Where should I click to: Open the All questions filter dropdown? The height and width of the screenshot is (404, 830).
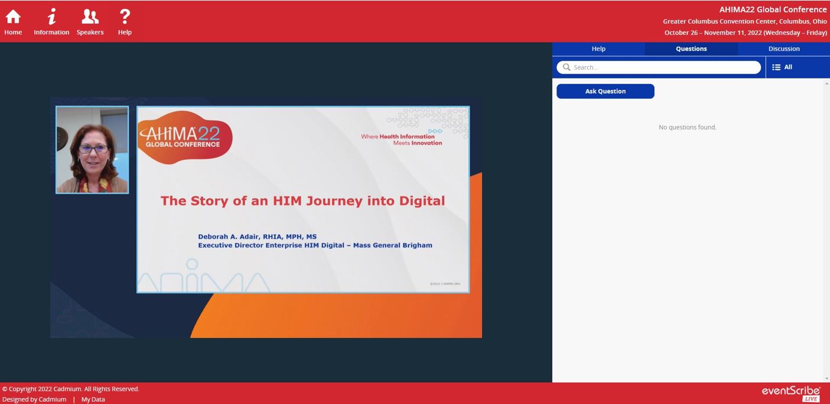[x=798, y=67]
